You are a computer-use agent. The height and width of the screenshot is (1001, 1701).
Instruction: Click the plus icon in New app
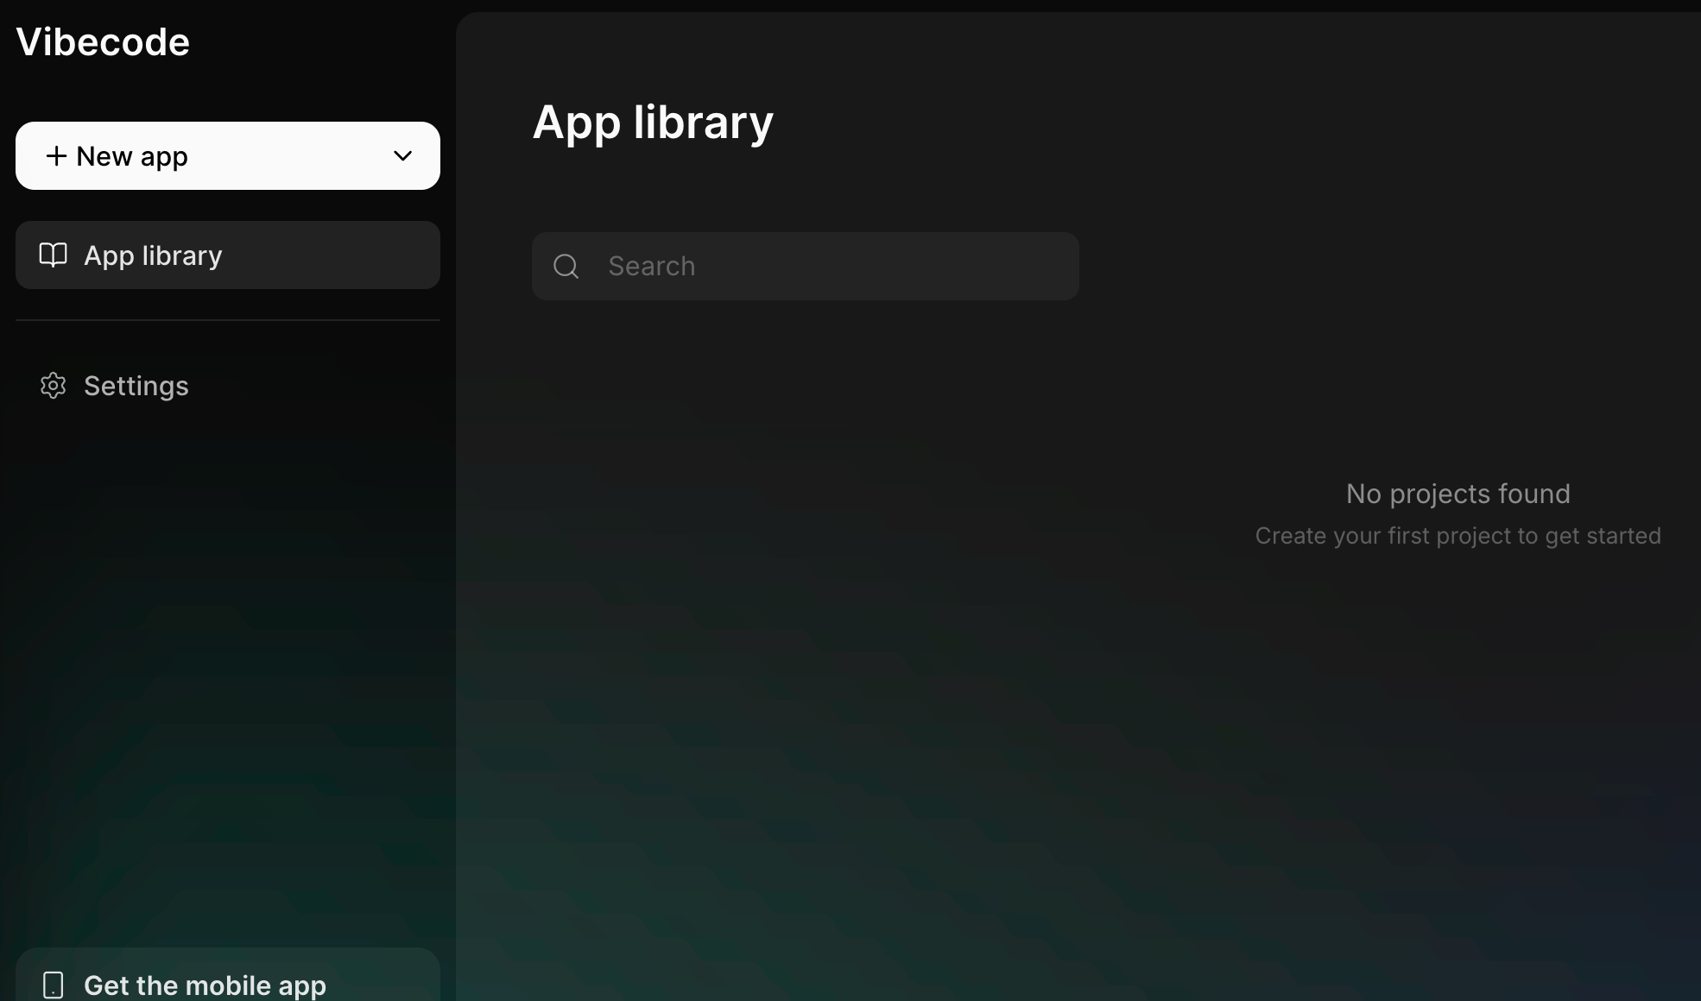(x=56, y=156)
